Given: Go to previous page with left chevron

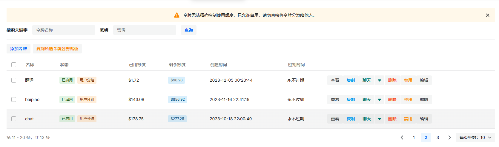Looking at the screenshot, I should click(x=402, y=137).
